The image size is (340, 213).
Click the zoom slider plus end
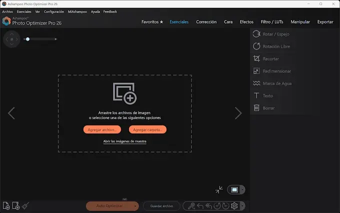(55, 39)
